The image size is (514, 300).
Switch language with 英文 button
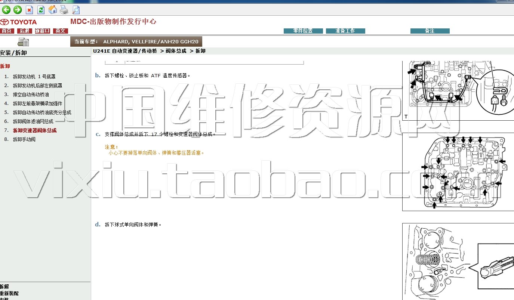(60, 31)
